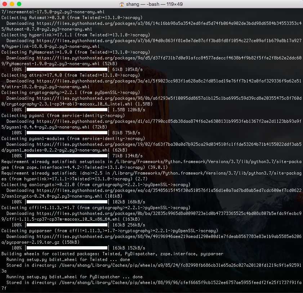Click the 'pycparser-2.19.tar.gz (158kB)' text

point(43,242)
